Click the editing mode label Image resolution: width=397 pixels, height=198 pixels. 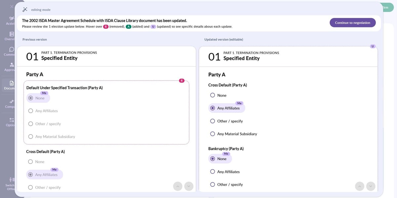[41, 10]
